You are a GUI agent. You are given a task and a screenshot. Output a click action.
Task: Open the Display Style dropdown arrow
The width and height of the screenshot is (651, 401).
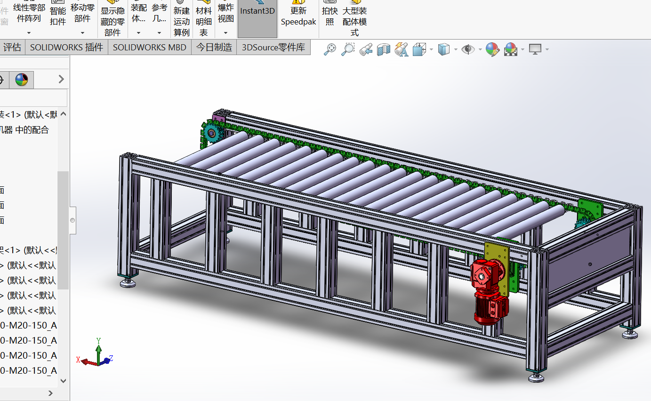tap(455, 49)
